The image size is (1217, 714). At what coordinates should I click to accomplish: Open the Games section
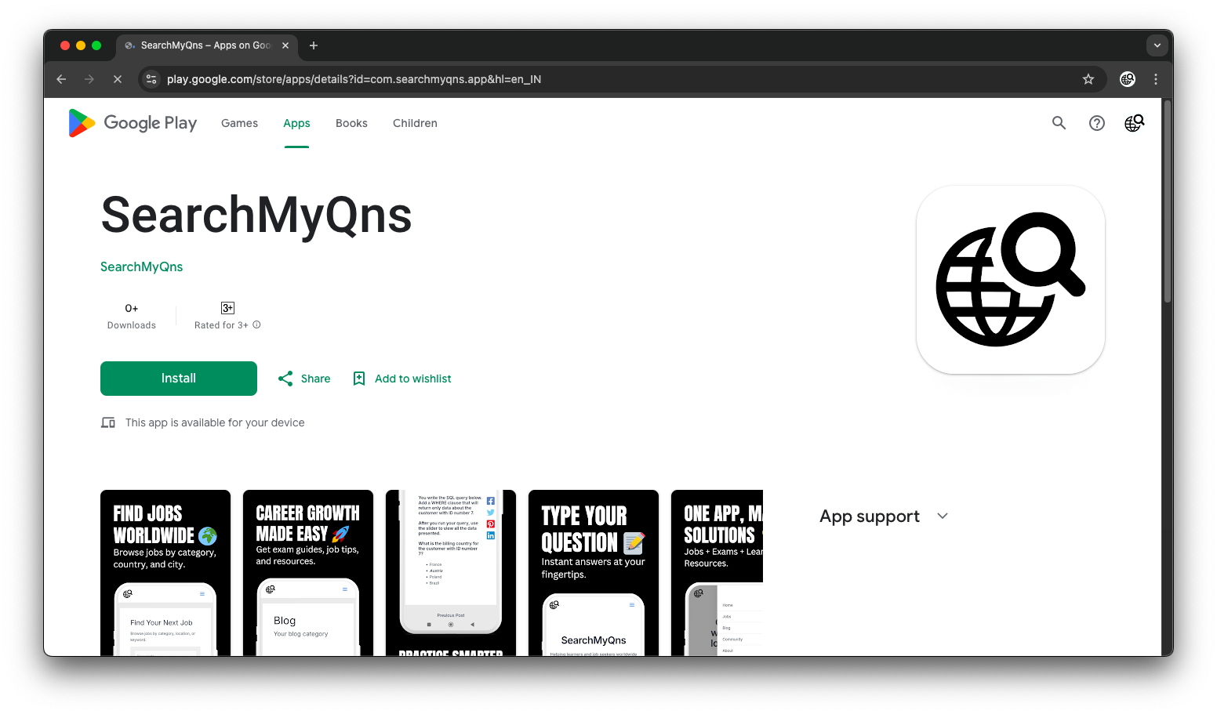(239, 123)
